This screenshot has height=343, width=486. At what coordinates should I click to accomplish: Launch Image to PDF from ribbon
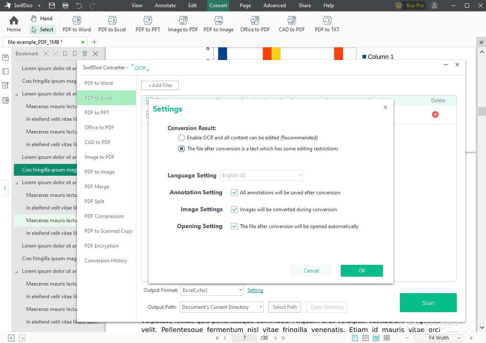tap(183, 24)
